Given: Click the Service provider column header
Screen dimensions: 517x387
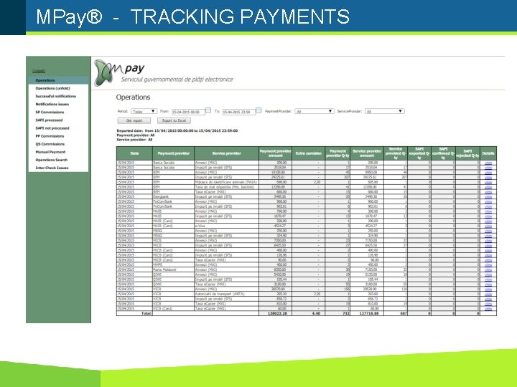Looking at the screenshot, I should [226, 153].
